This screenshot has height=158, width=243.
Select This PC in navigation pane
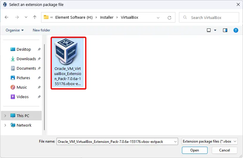pyautogui.click(x=21, y=116)
